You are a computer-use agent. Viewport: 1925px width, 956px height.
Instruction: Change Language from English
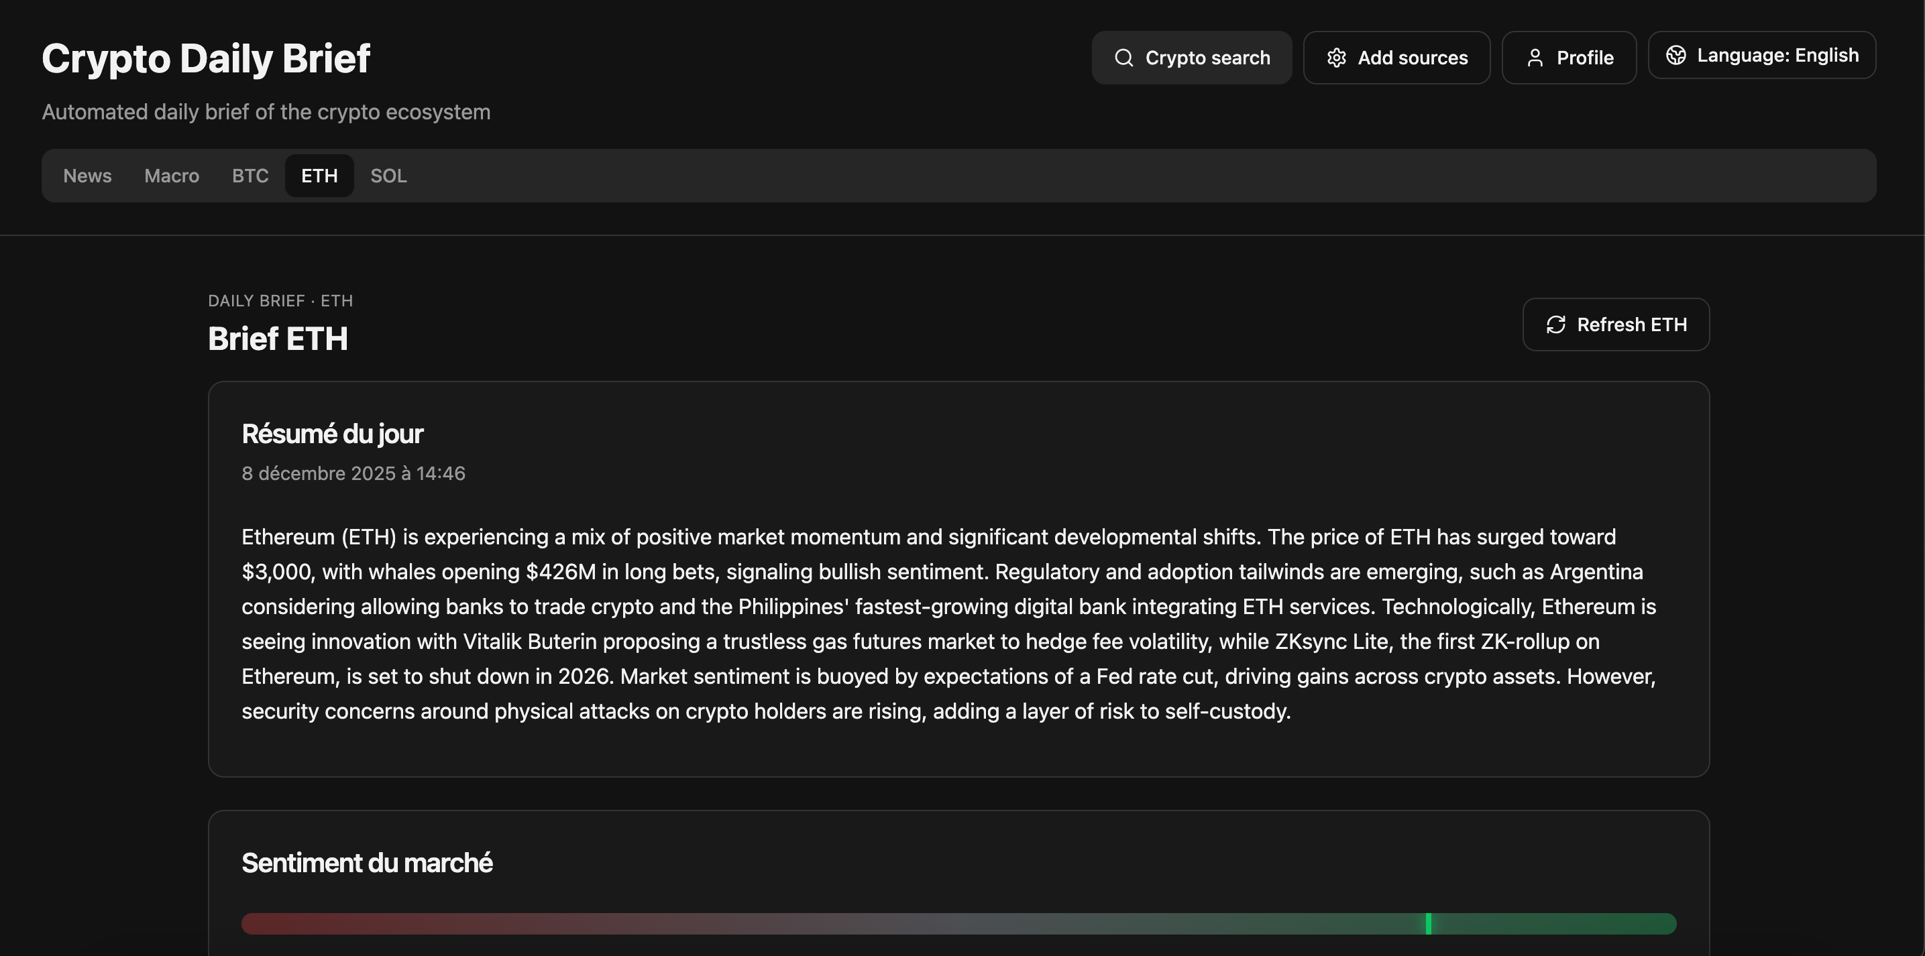[1762, 55]
